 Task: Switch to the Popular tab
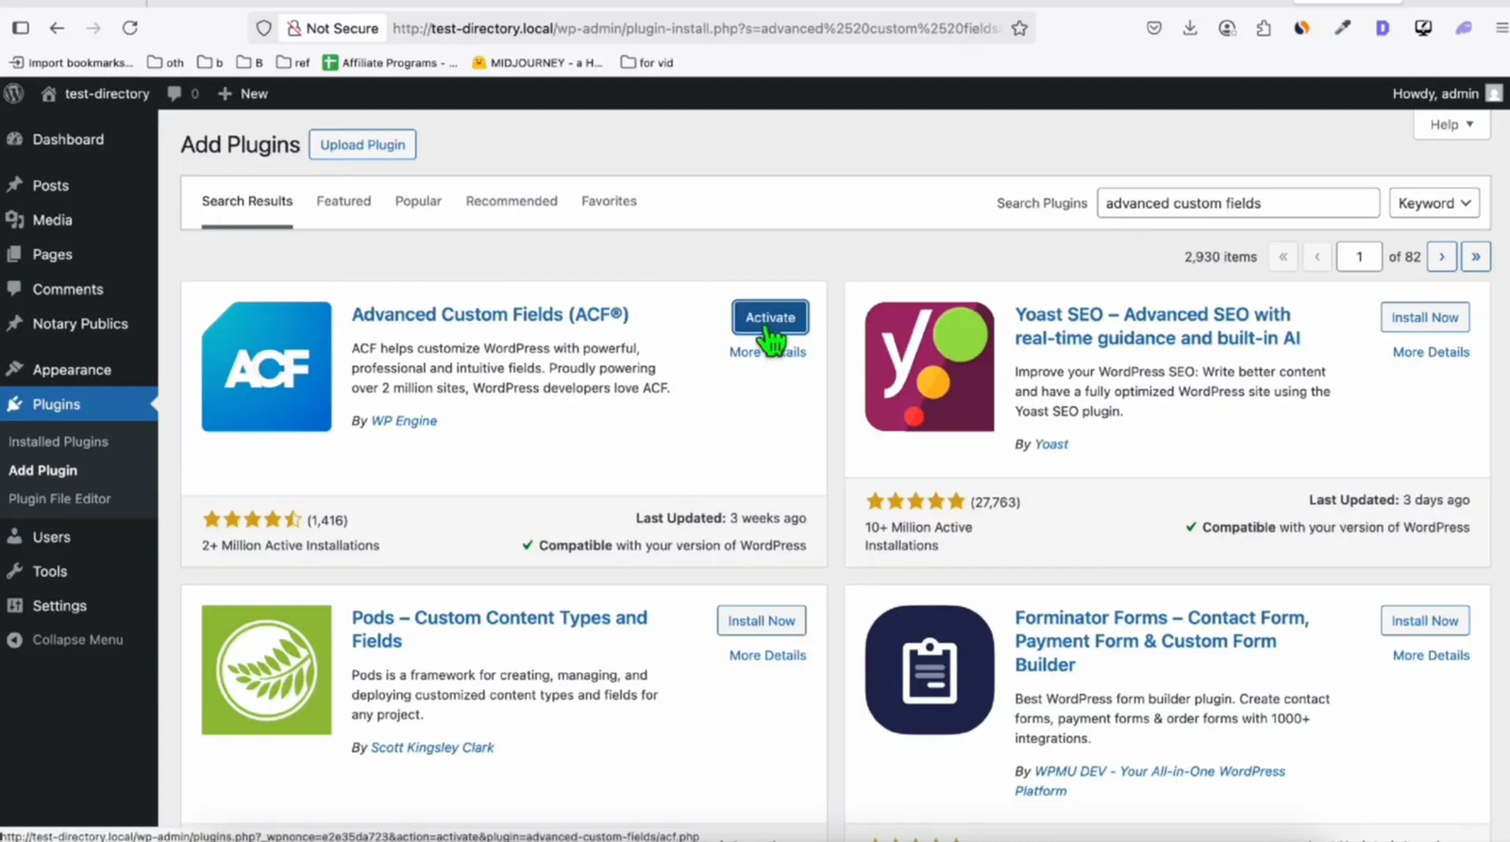click(x=418, y=201)
